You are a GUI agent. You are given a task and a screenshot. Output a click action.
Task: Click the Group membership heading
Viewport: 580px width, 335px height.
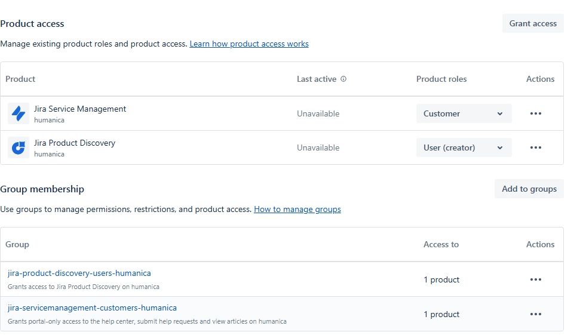tap(42, 189)
